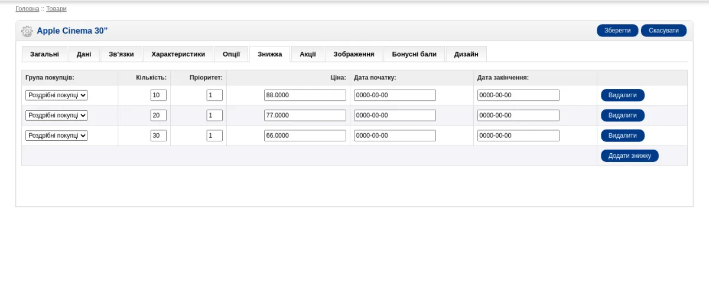
Task: Click the Скасувати button
Action: click(664, 31)
